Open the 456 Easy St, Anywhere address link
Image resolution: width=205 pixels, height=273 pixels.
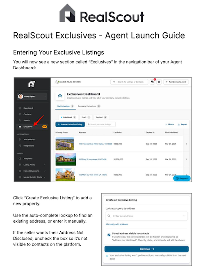[x=93, y=159]
